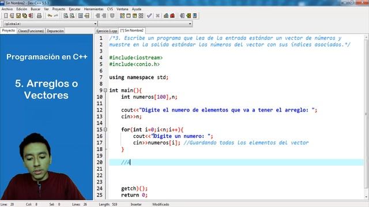Viewport: 369px width, 207px height.
Task: Switch to the Proyecto sidebar tab
Action: coord(9,30)
